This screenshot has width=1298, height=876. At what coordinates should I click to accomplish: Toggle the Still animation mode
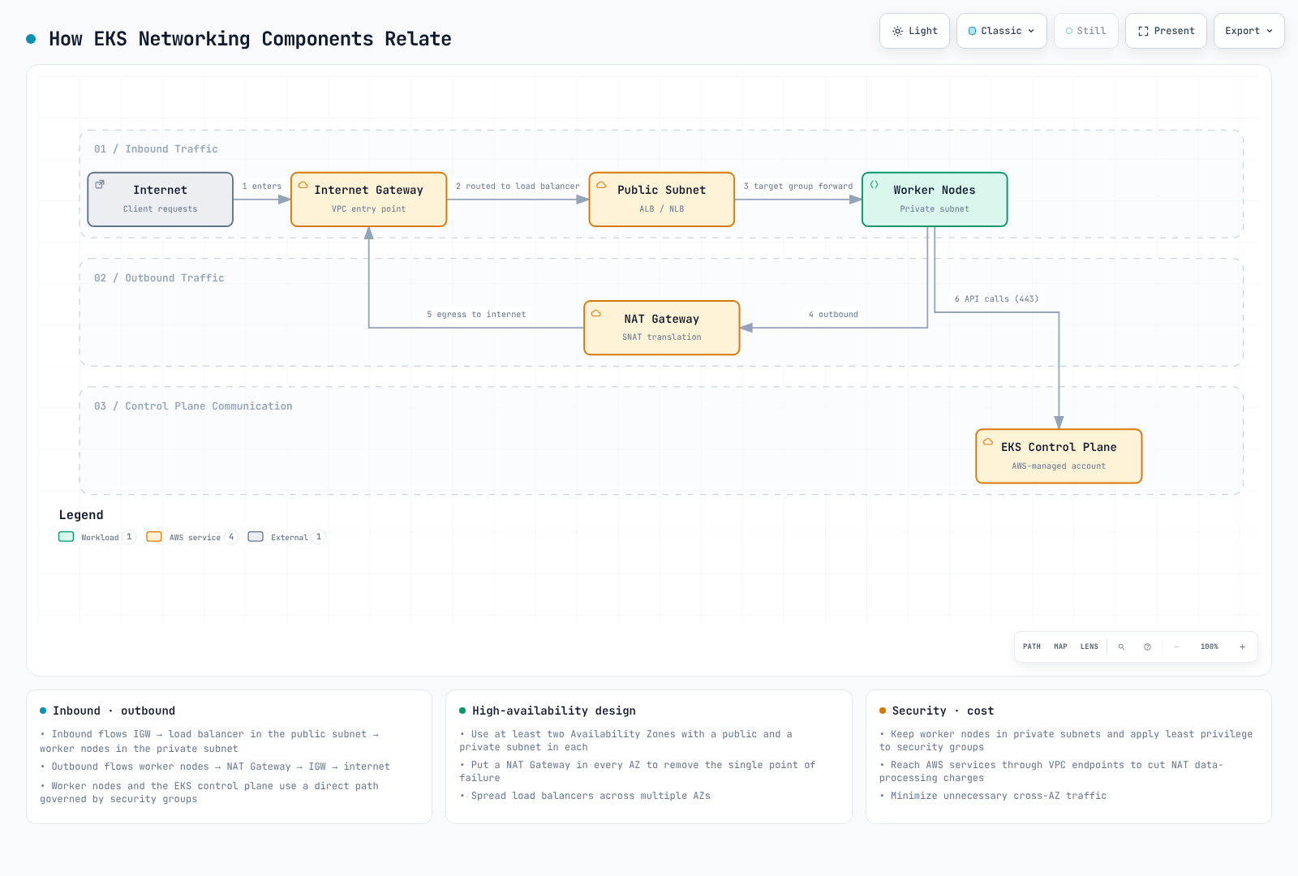1085,31
